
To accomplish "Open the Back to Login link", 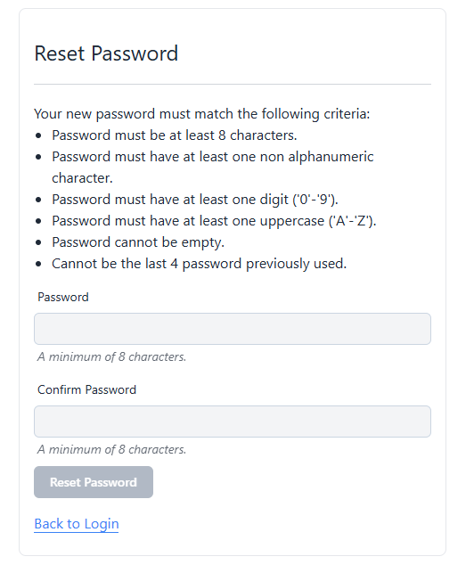I will [x=77, y=524].
